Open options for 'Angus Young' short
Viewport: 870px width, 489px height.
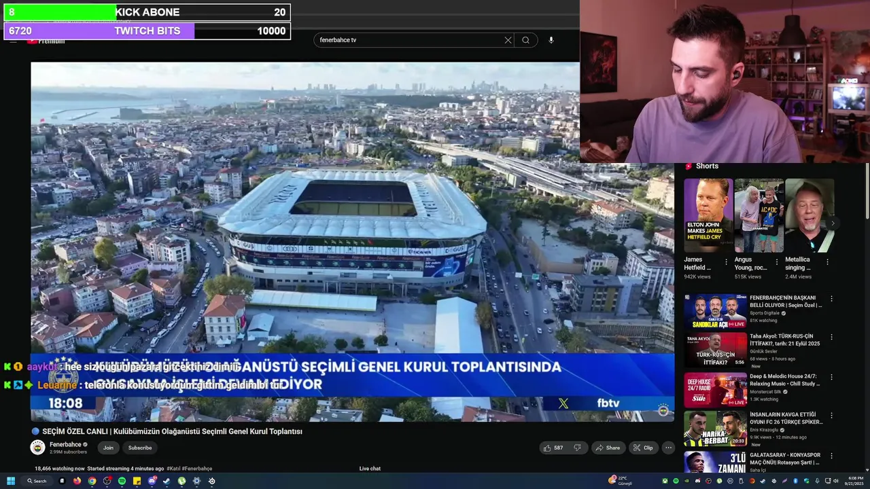pyautogui.click(x=776, y=262)
